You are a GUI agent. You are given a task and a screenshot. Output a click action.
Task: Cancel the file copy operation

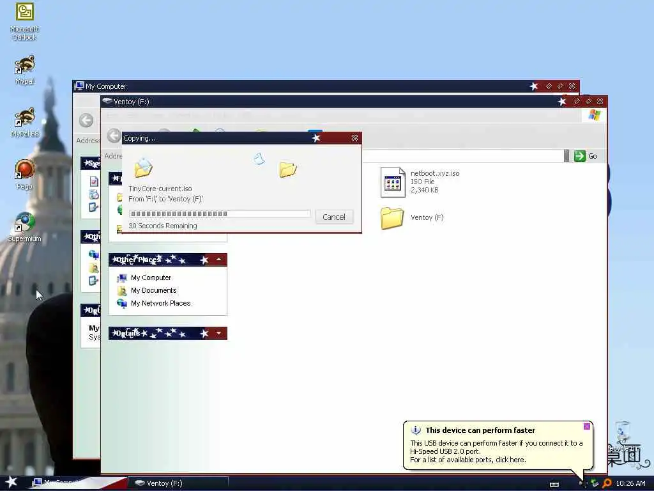[x=333, y=217]
